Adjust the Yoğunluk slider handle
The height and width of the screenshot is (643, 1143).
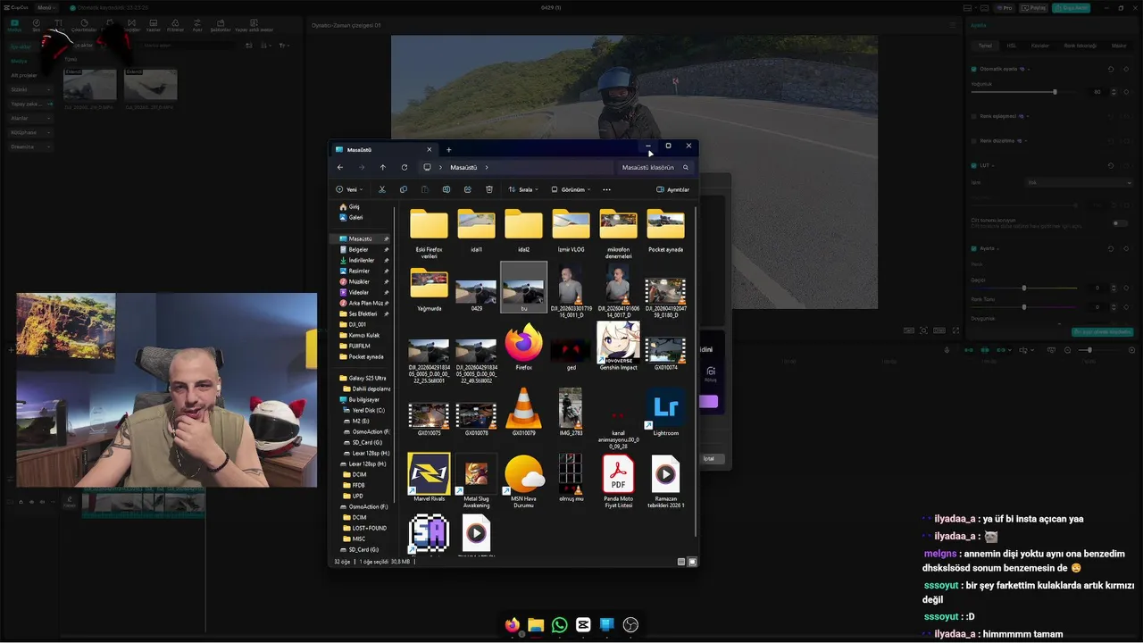(x=1055, y=92)
